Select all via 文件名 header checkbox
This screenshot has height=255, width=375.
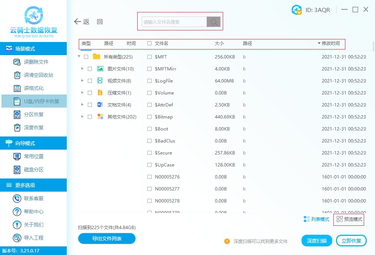coord(150,43)
